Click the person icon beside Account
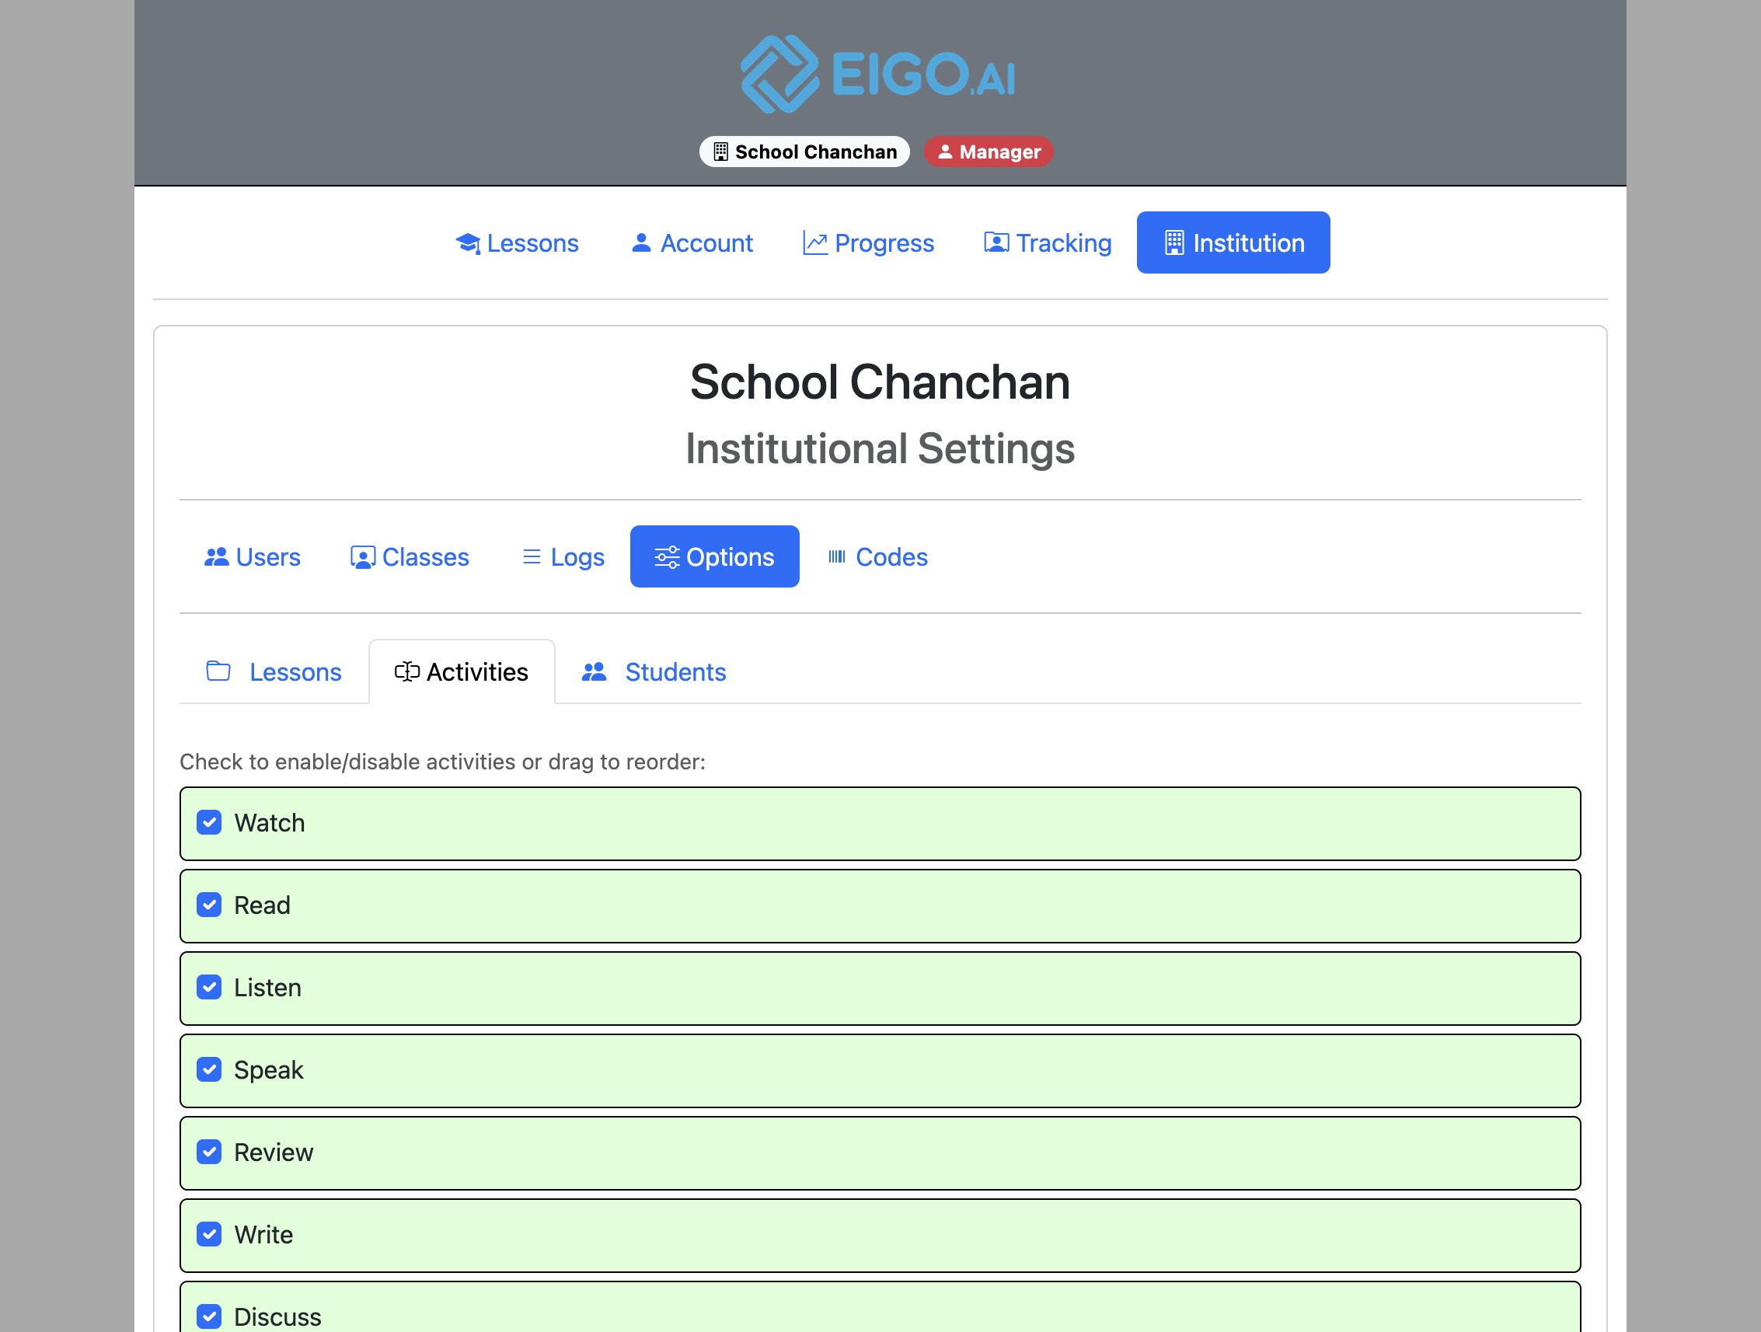Screen dimensions: 1761x1332 click(x=641, y=242)
